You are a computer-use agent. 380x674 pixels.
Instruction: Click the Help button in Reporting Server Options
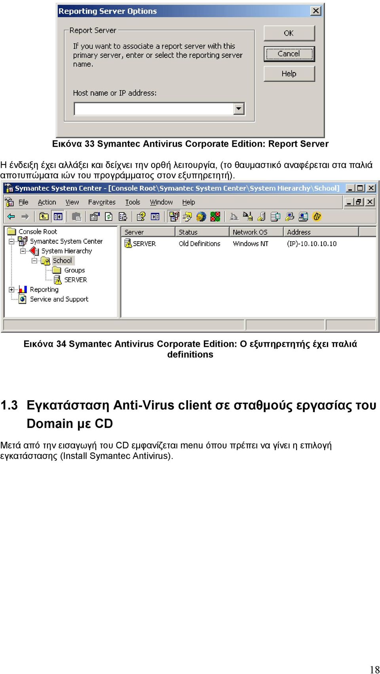pyautogui.click(x=289, y=74)
